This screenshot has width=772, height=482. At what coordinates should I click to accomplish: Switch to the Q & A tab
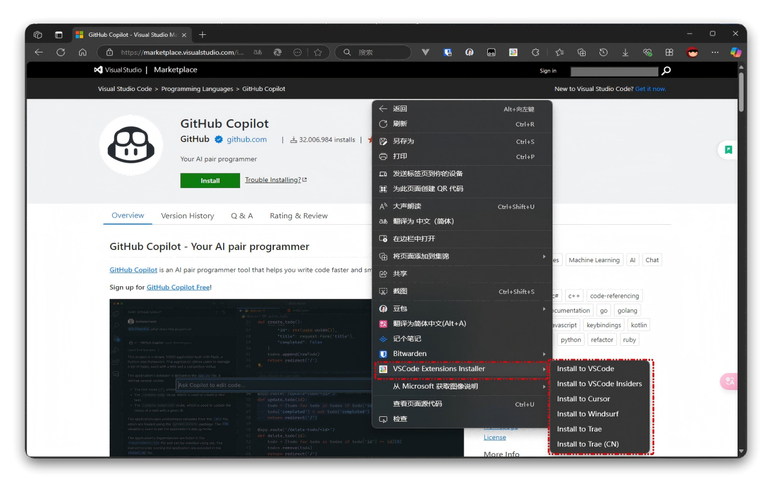tap(242, 216)
